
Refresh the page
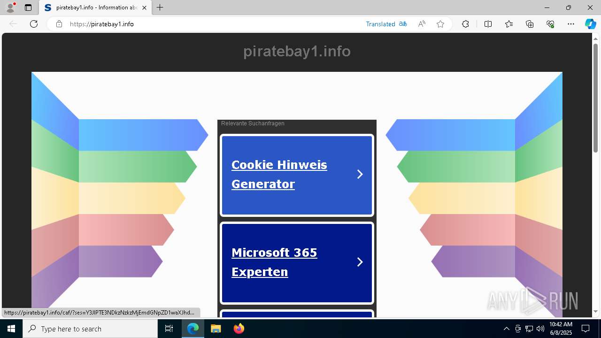[x=34, y=24]
